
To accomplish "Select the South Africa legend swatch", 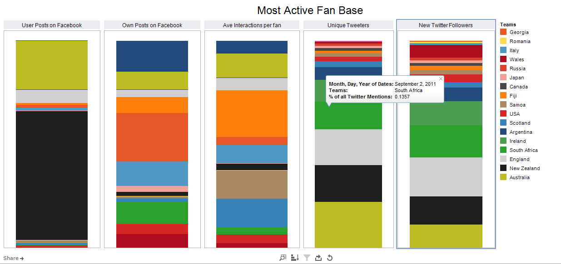I will [503, 150].
